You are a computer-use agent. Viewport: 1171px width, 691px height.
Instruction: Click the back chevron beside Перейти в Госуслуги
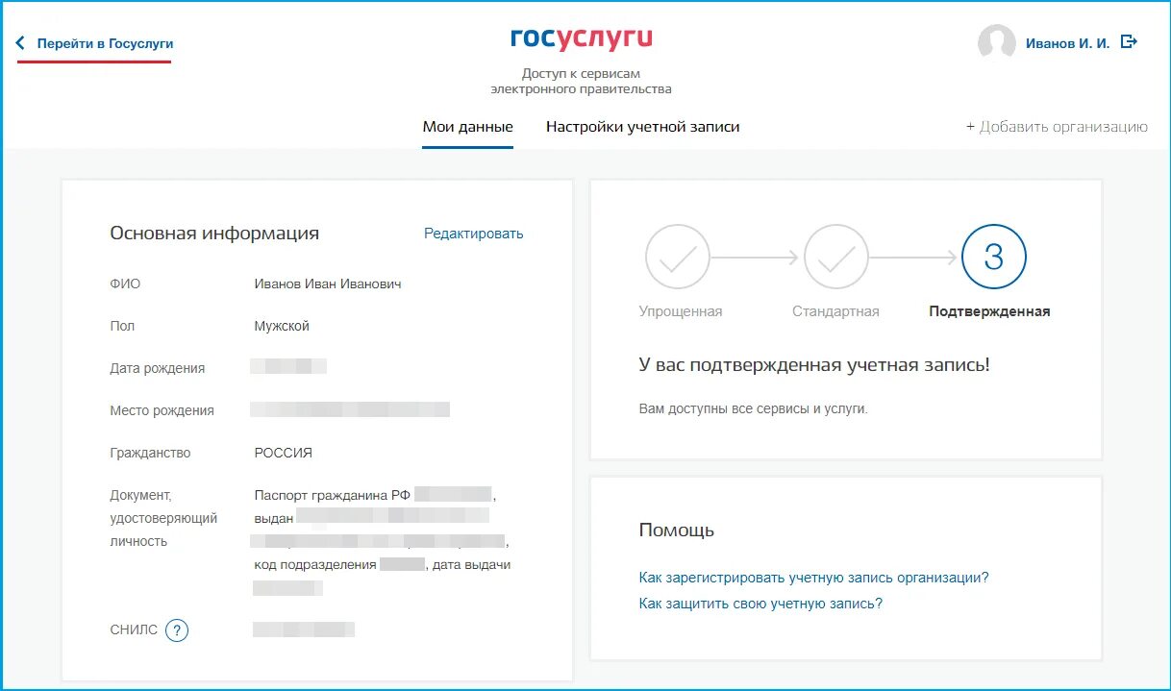coord(20,43)
